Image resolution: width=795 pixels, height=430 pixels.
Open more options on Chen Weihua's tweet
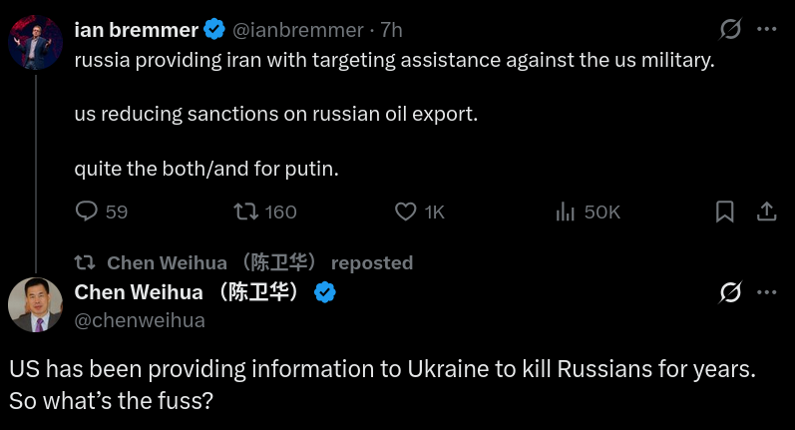tap(766, 292)
